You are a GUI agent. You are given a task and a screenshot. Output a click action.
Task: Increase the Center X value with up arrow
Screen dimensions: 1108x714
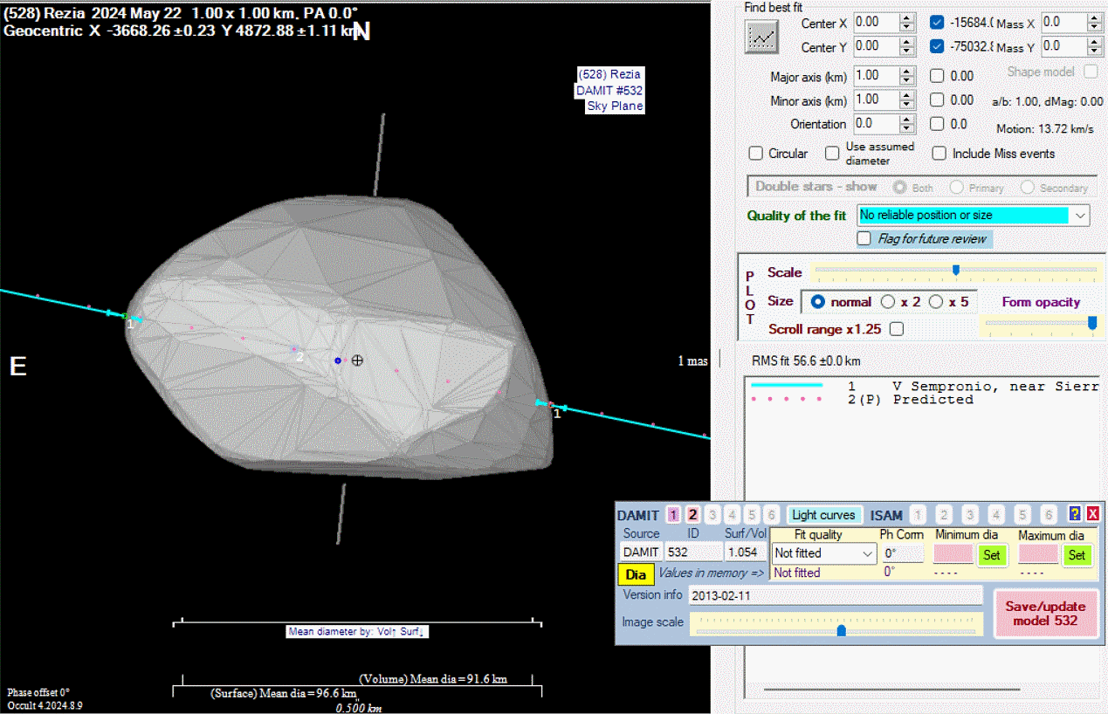907,17
